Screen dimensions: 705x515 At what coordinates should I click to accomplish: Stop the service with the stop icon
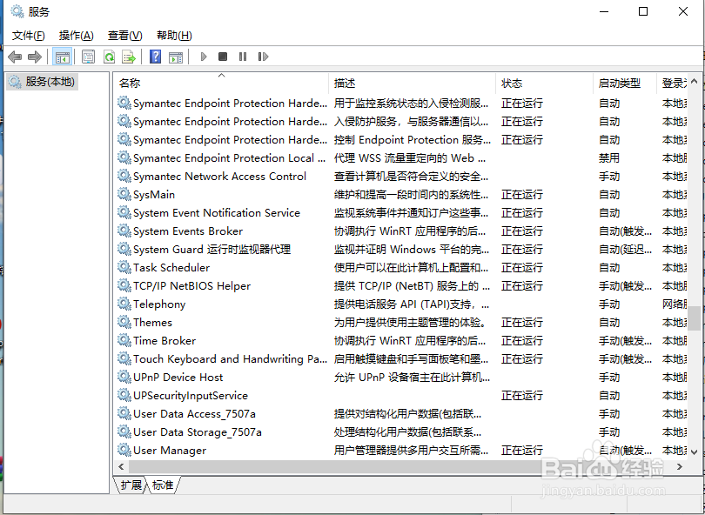(223, 57)
